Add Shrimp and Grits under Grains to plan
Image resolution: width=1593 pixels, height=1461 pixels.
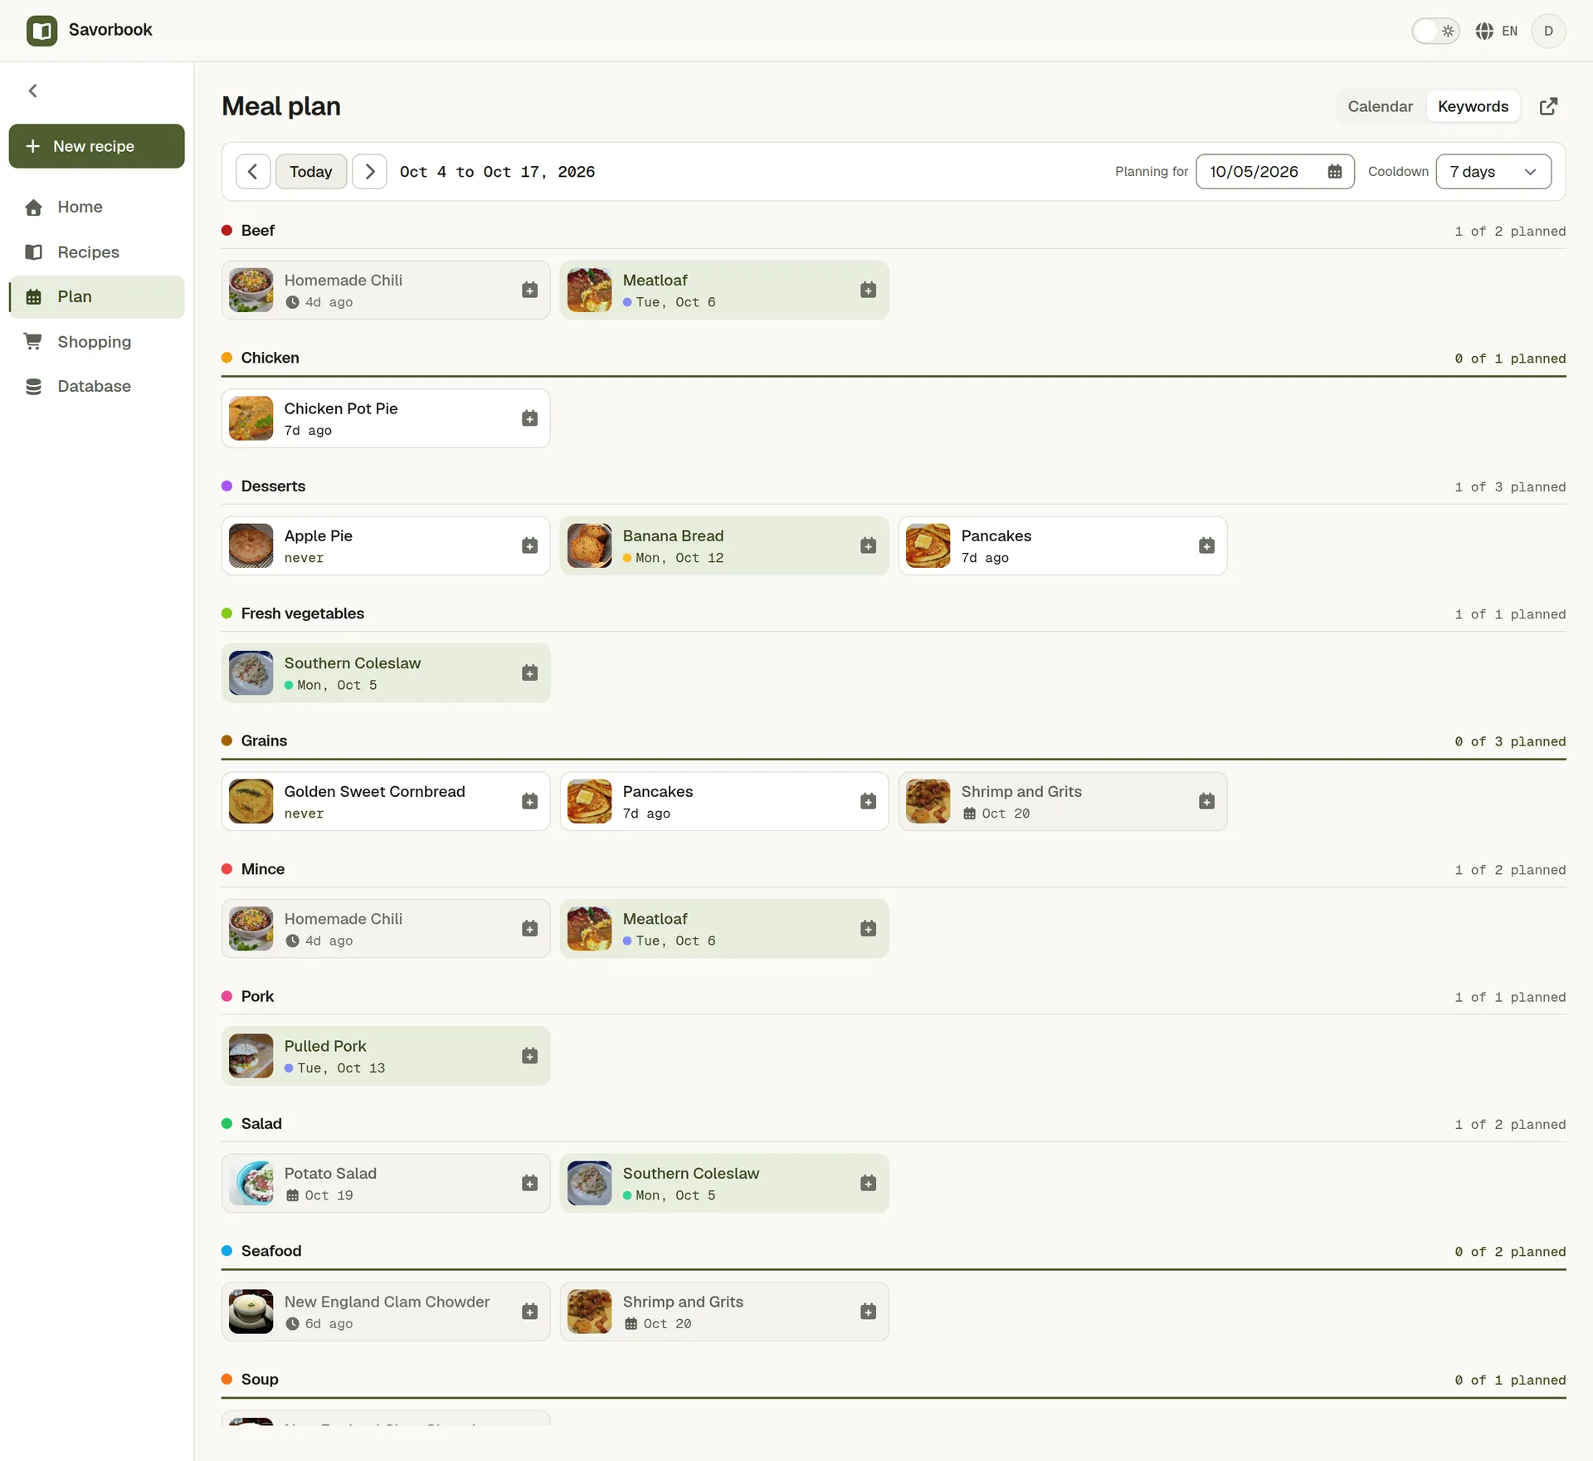[1206, 801]
